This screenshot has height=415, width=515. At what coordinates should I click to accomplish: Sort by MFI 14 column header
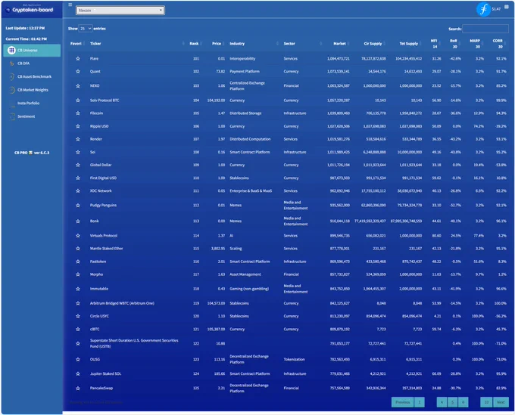click(x=434, y=44)
